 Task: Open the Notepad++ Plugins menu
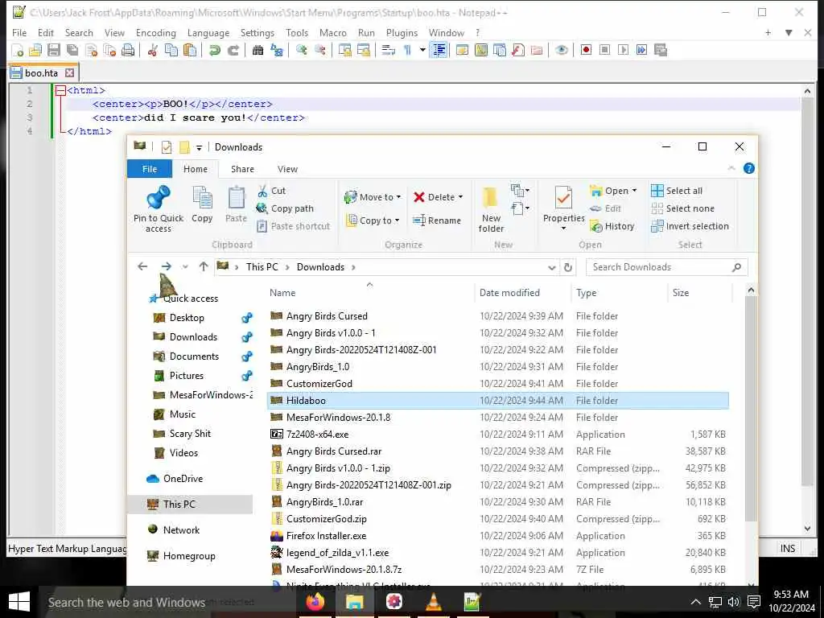click(402, 32)
